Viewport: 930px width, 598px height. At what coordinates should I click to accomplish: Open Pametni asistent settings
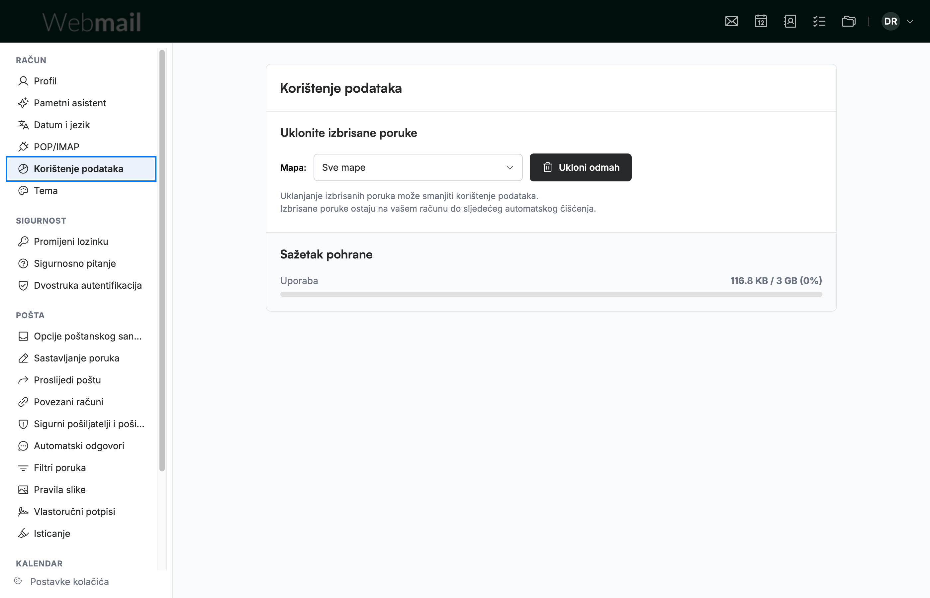point(81,103)
